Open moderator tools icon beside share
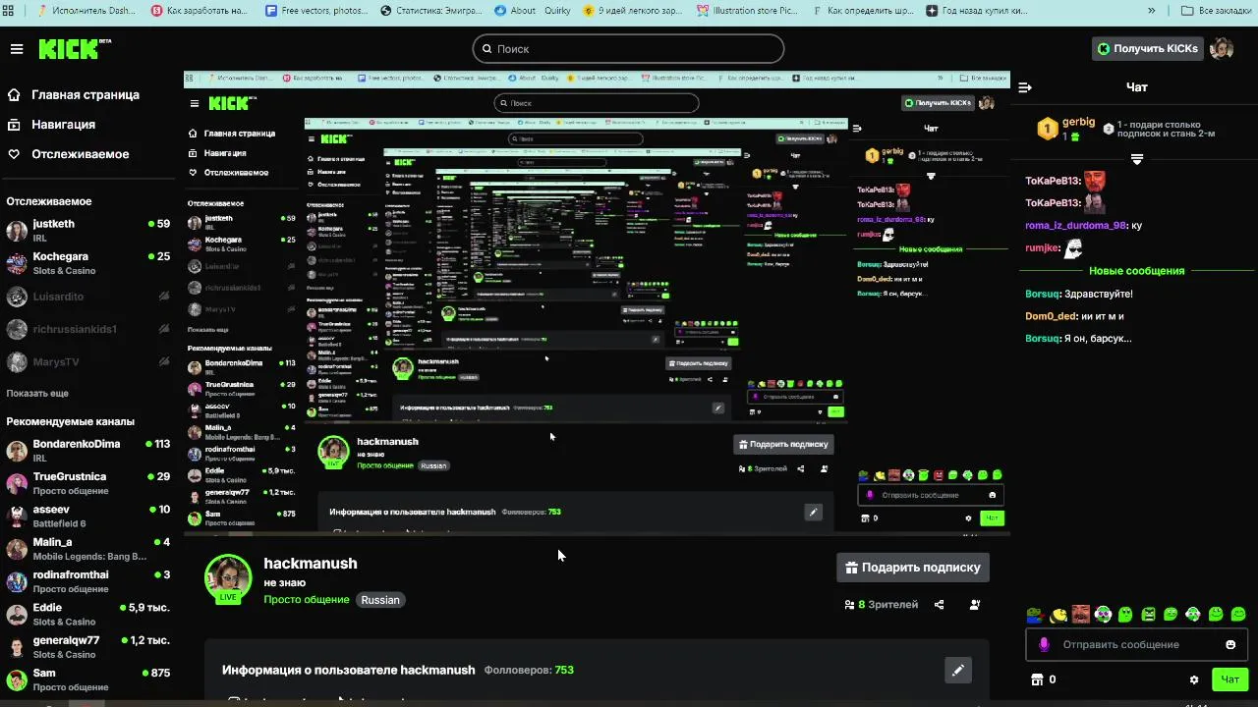 pyautogui.click(x=975, y=605)
